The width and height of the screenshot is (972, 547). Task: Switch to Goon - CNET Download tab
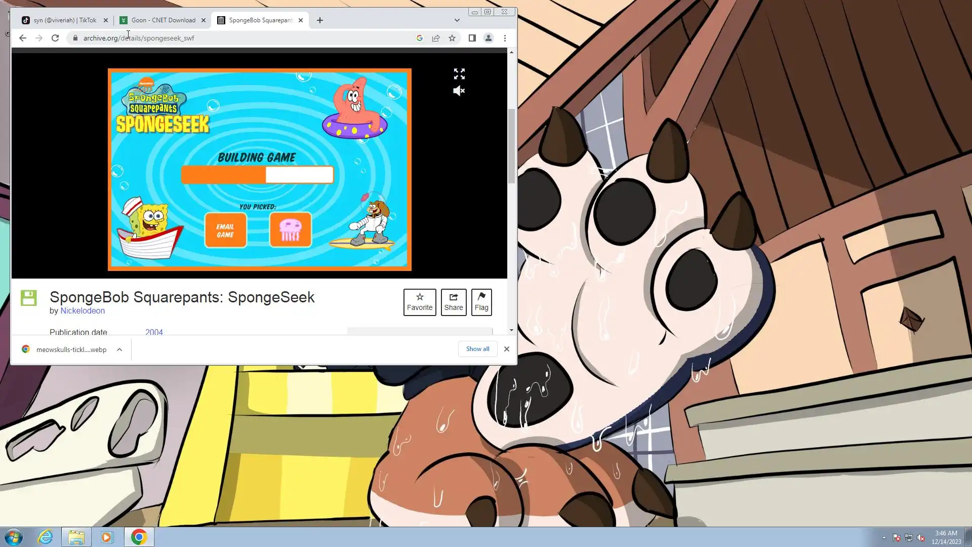[x=163, y=20]
